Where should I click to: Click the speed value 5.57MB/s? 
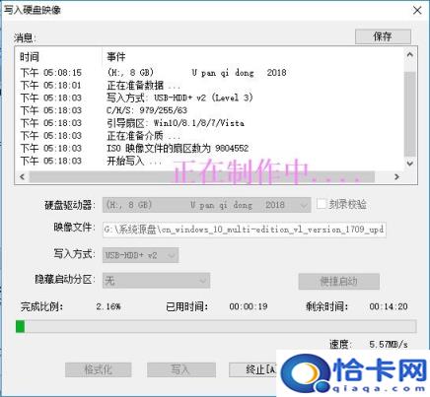click(x=389, y=345)
